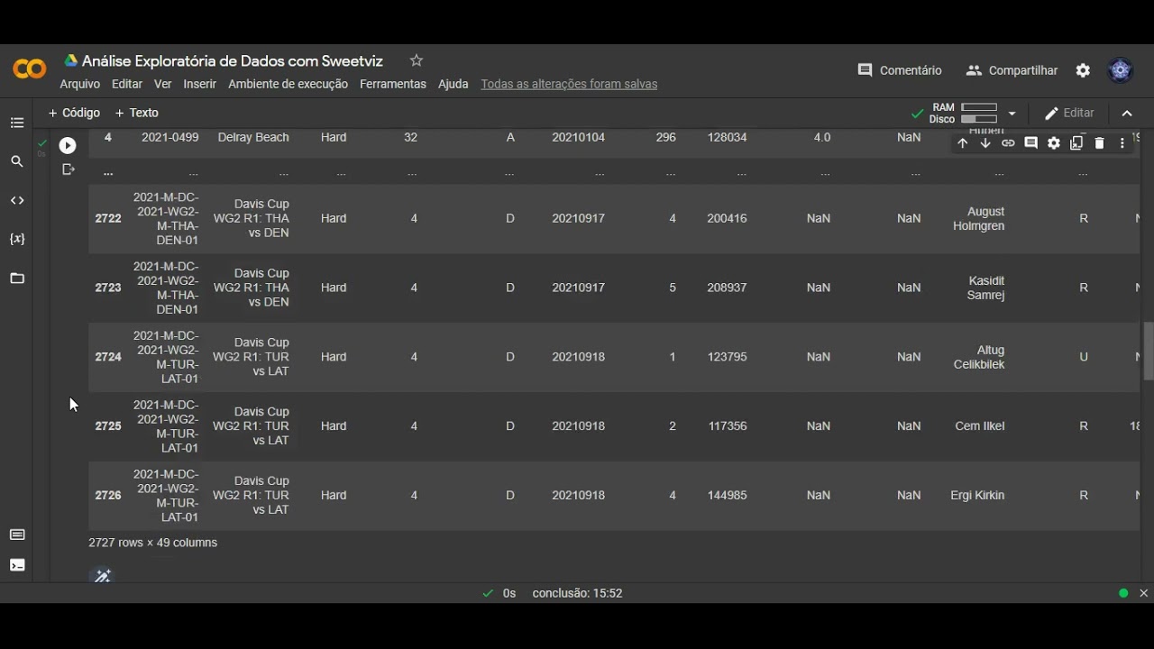Open the files folder panel
This screenshot has width=1154, height=649.
click(17, 279)
